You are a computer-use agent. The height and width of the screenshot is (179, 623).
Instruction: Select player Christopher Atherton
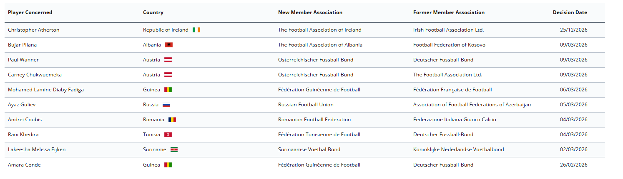pyautogui.click(x=34, y=30)
